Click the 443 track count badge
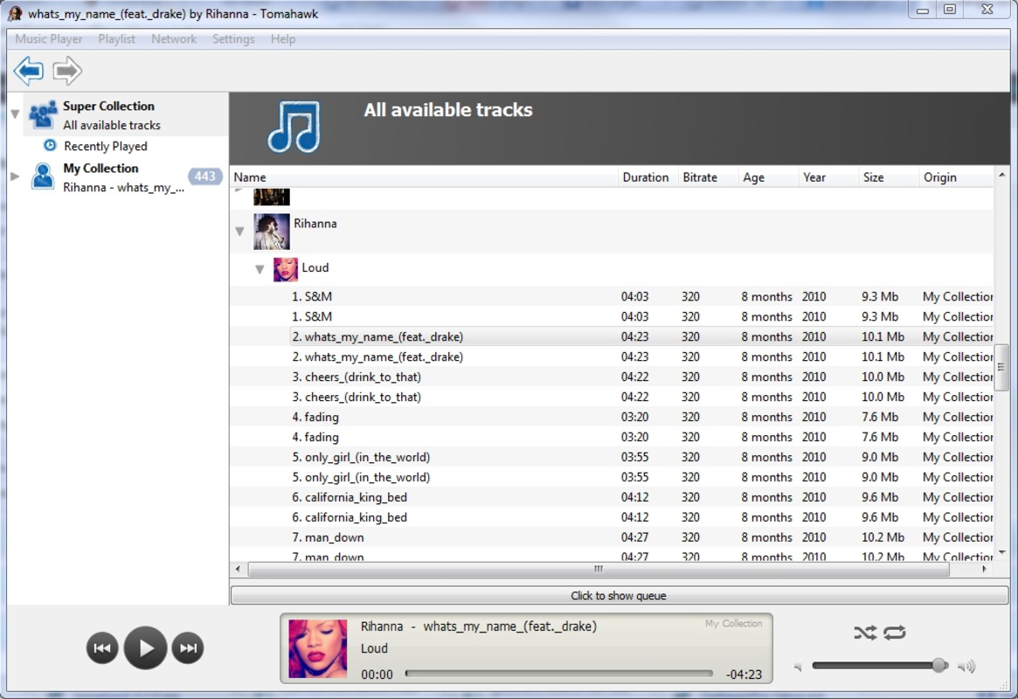1018x699 pixels. [x=205, y=176]
